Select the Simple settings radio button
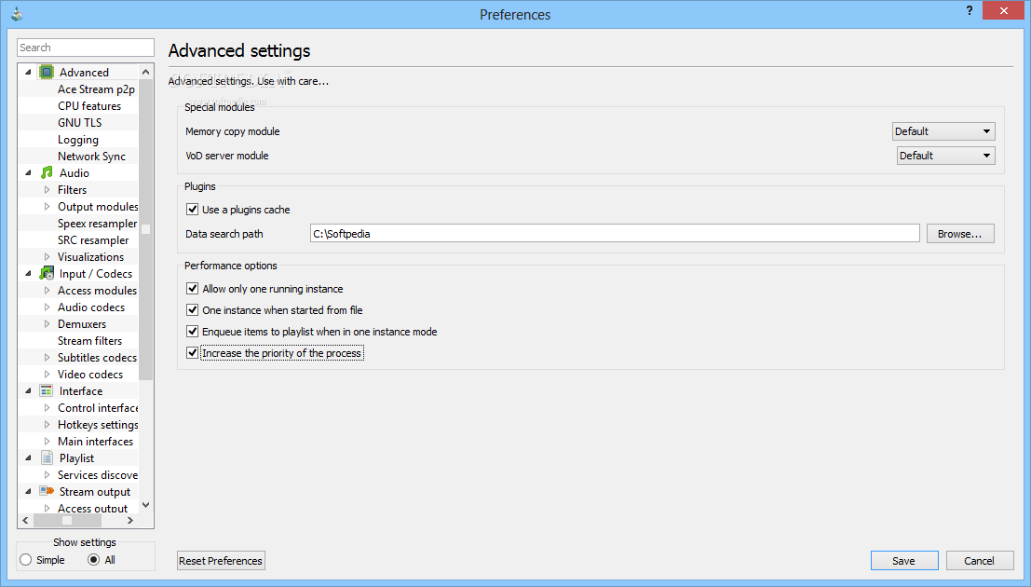Screen dimensions: 1031x587 26,560
